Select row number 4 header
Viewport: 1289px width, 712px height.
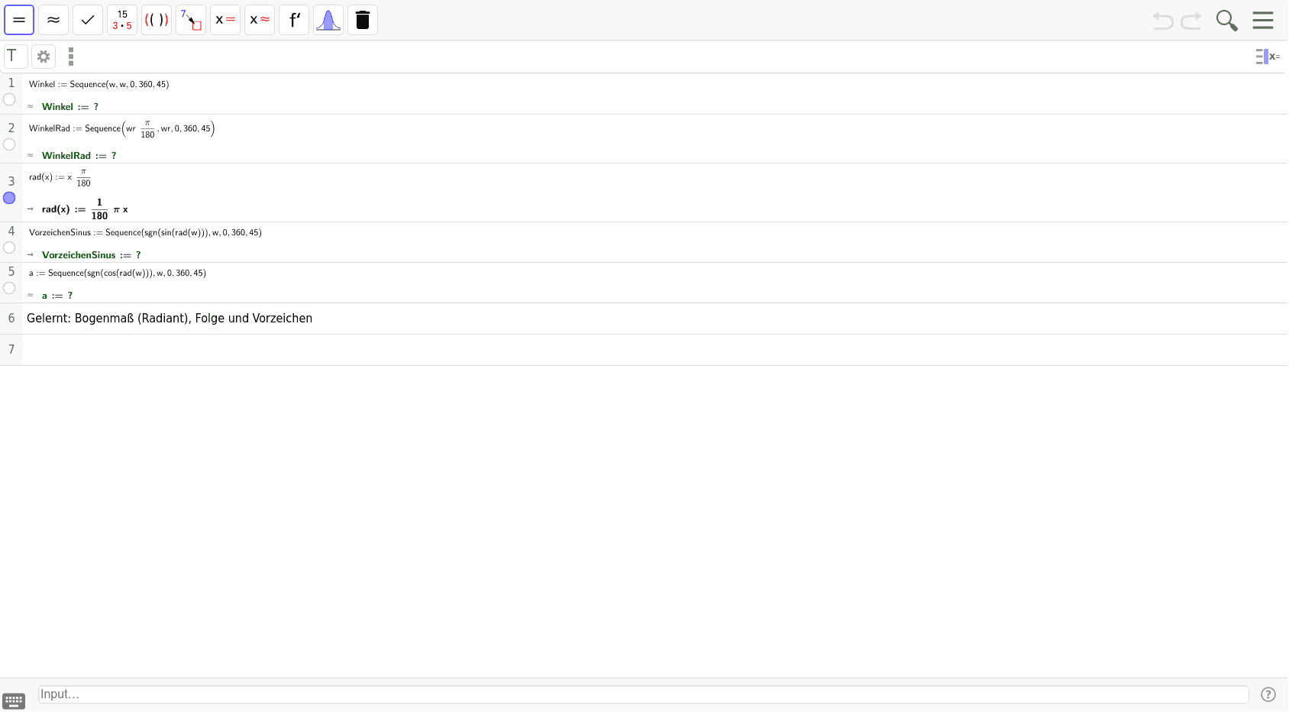click(11, 231)
